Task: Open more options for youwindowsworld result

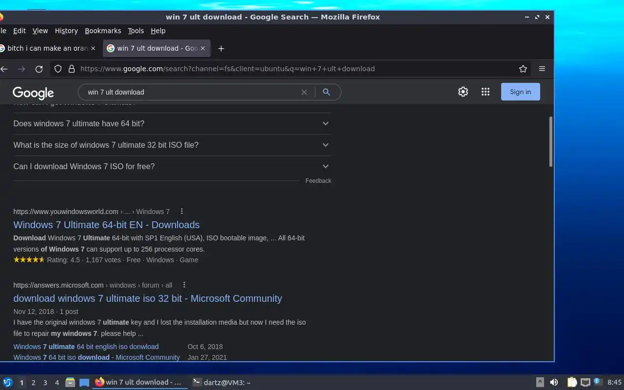Action: click(182, 211)
